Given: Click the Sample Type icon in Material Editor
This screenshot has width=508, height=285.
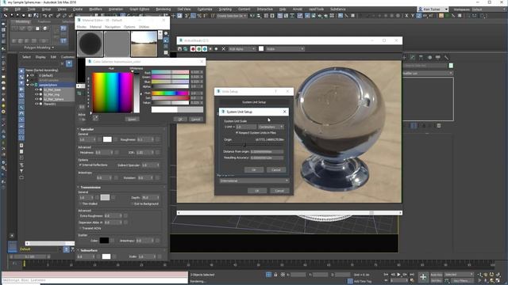Looking at the screenshot, I should tap(166, 33).
